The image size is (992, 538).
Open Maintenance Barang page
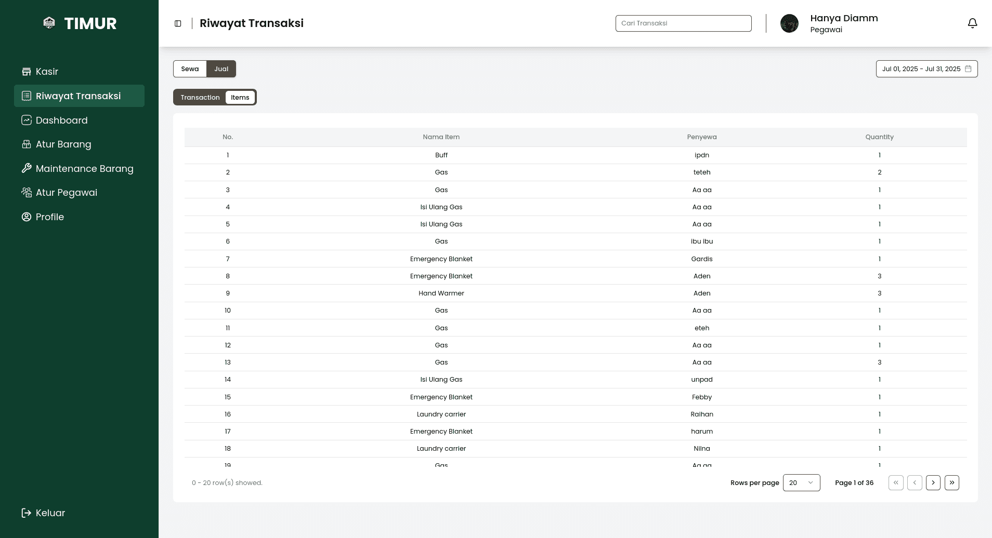click(x=84, y=169)
